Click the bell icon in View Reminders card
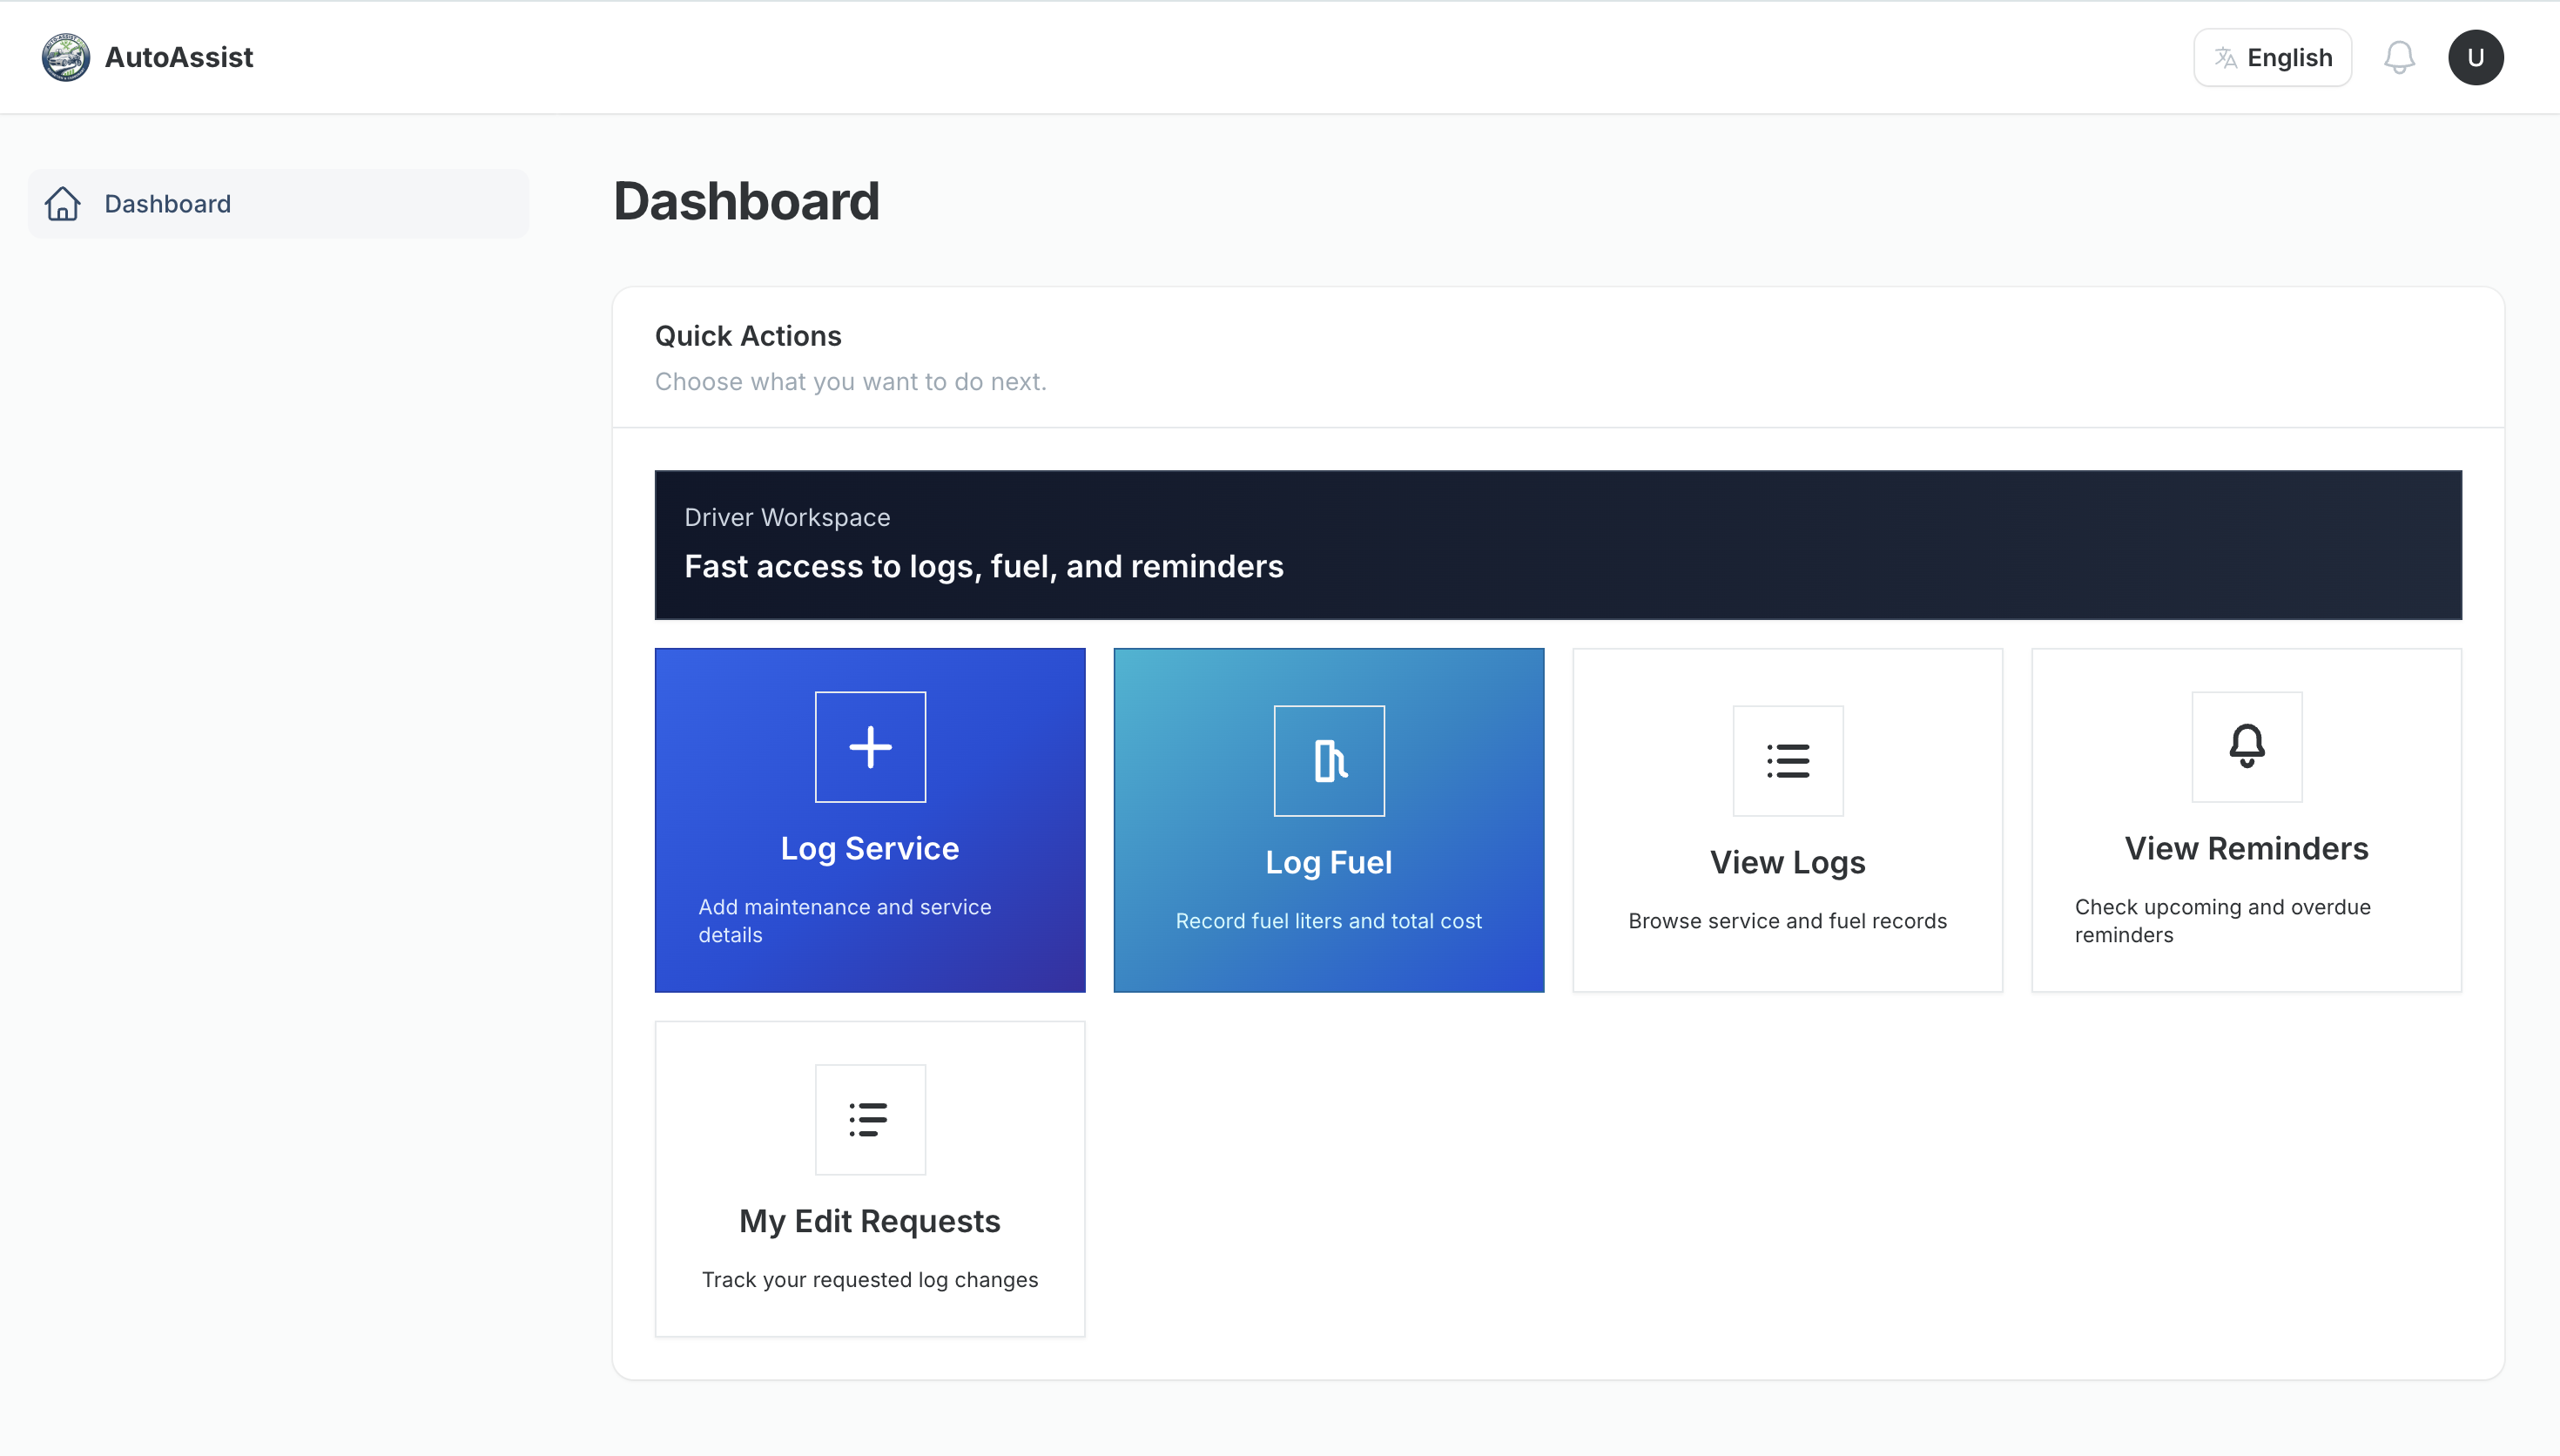2560x1456 pixels. [2245, 747]
